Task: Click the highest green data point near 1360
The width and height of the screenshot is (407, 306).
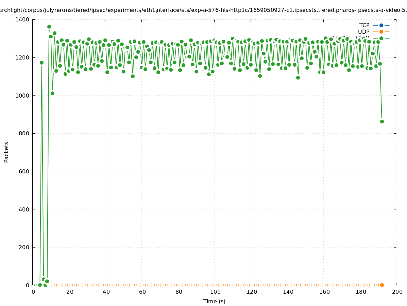Action: pos(49,27)
